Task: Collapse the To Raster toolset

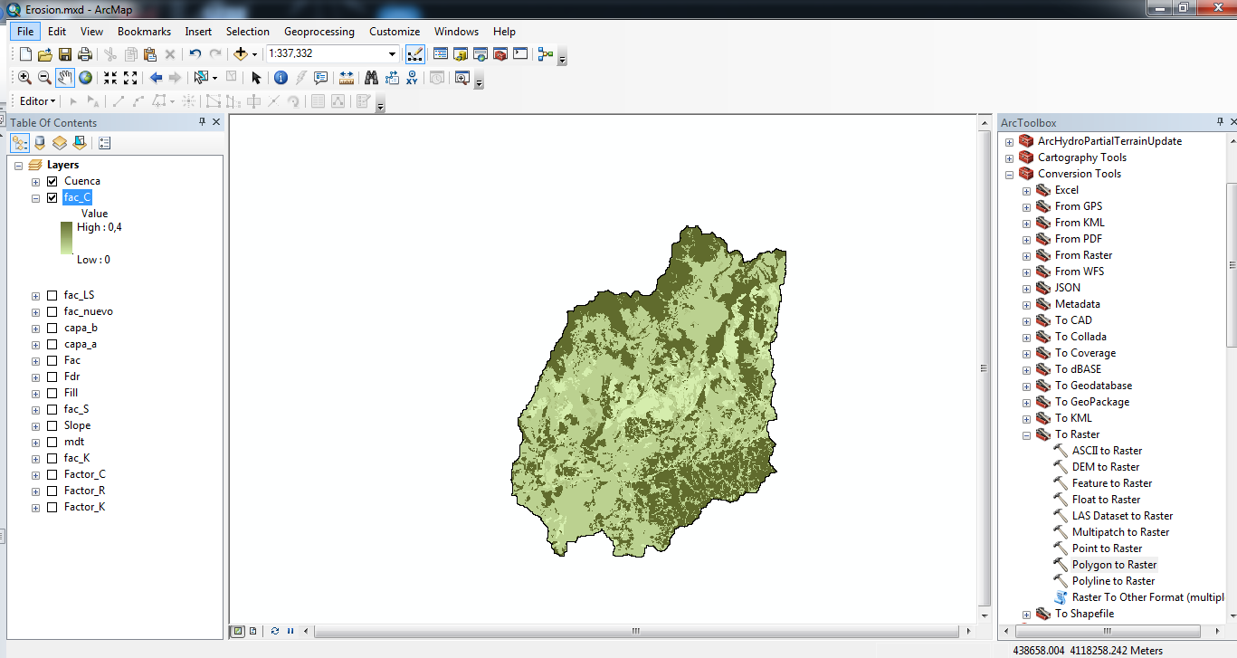Action: coord(1026,434)
